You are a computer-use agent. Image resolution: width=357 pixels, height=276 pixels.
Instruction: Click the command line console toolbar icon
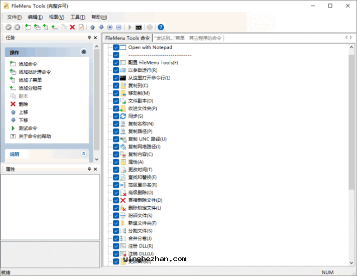(x=139, y=27)
